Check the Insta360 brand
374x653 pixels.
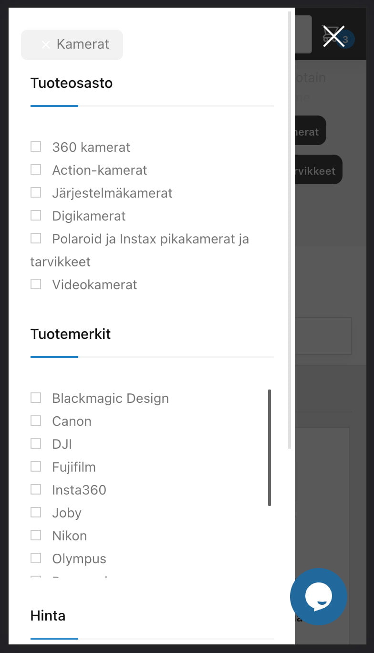pyautogui.click(x=36, y=489)
